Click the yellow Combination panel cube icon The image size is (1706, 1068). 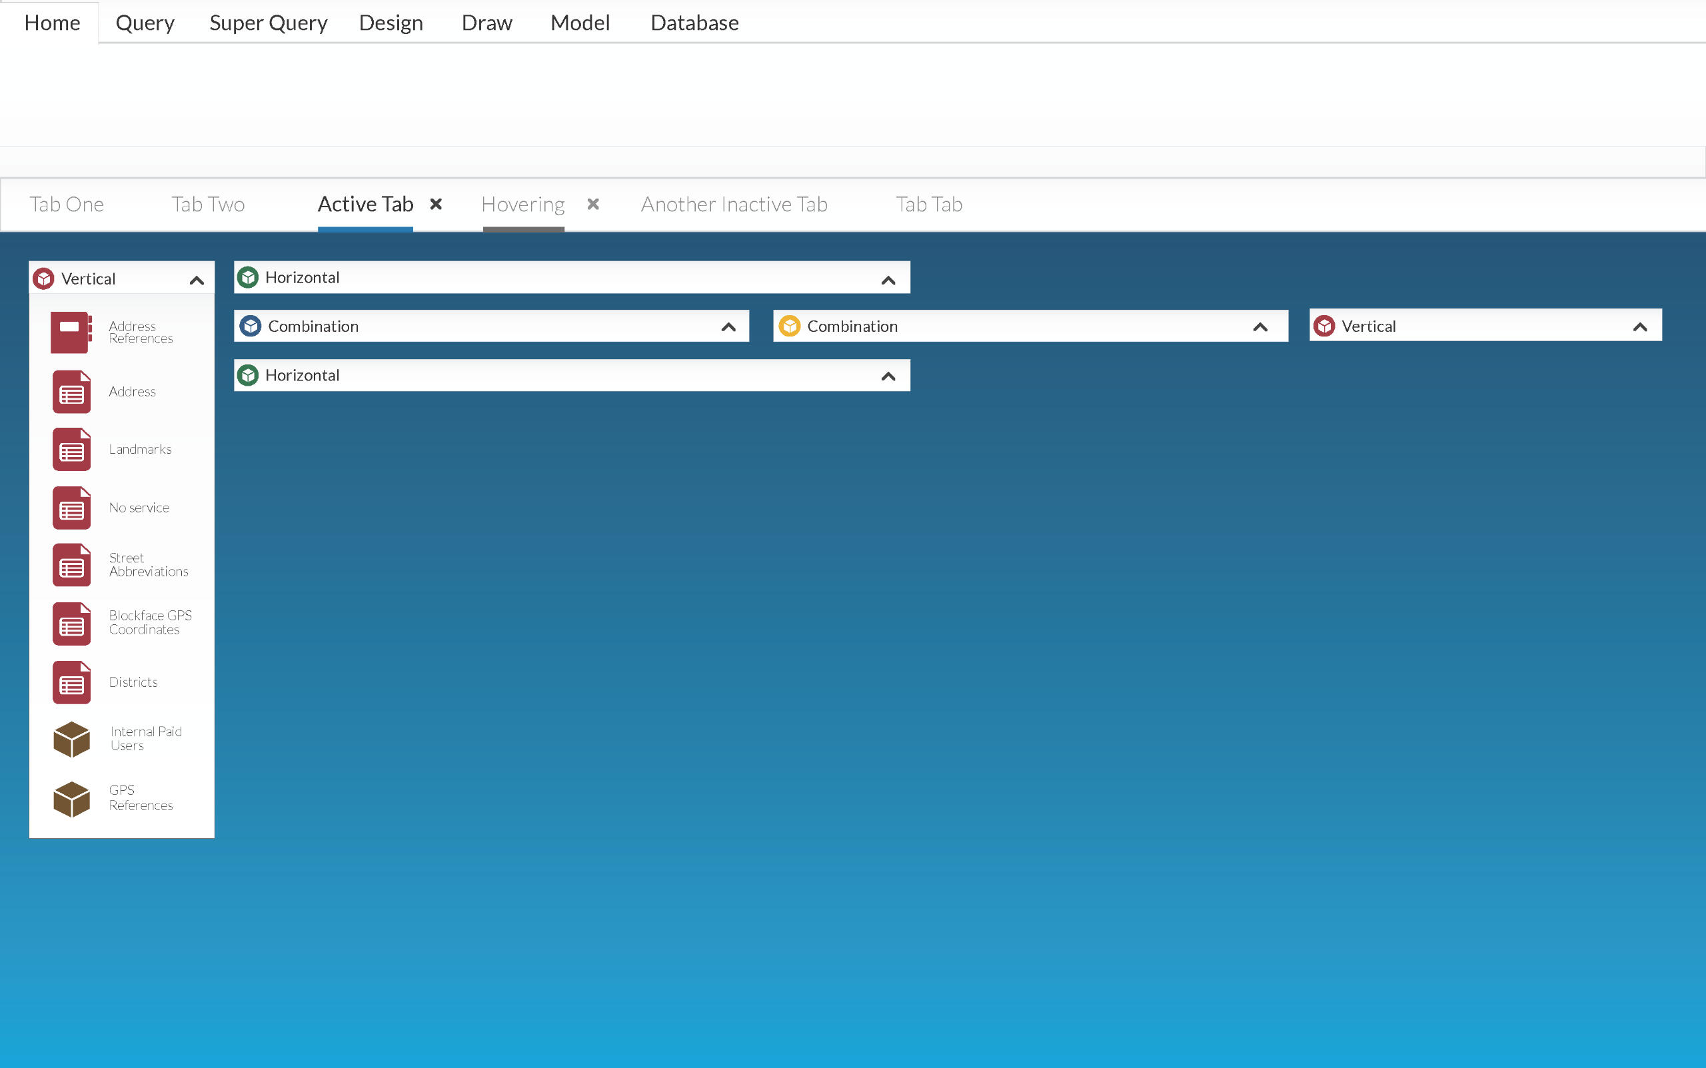[789, 326]
